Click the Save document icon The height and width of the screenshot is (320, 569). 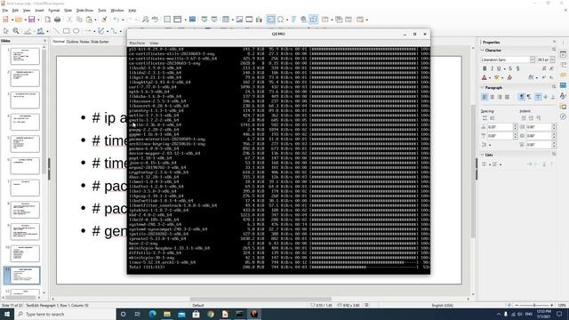[x=32, y=20]
